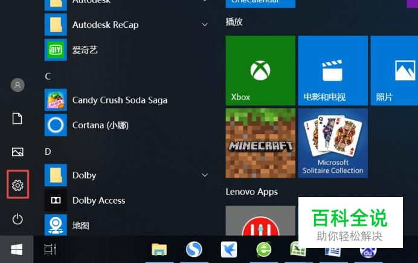Image resolution: width=418 pixels, height=263 pixels.
Task: Open the Pictures folder icon in sidebar
Action: (18, 152)
